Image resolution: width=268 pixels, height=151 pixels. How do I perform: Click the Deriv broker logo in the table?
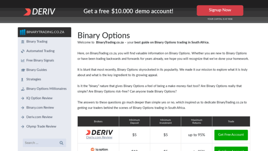[99, 132]
